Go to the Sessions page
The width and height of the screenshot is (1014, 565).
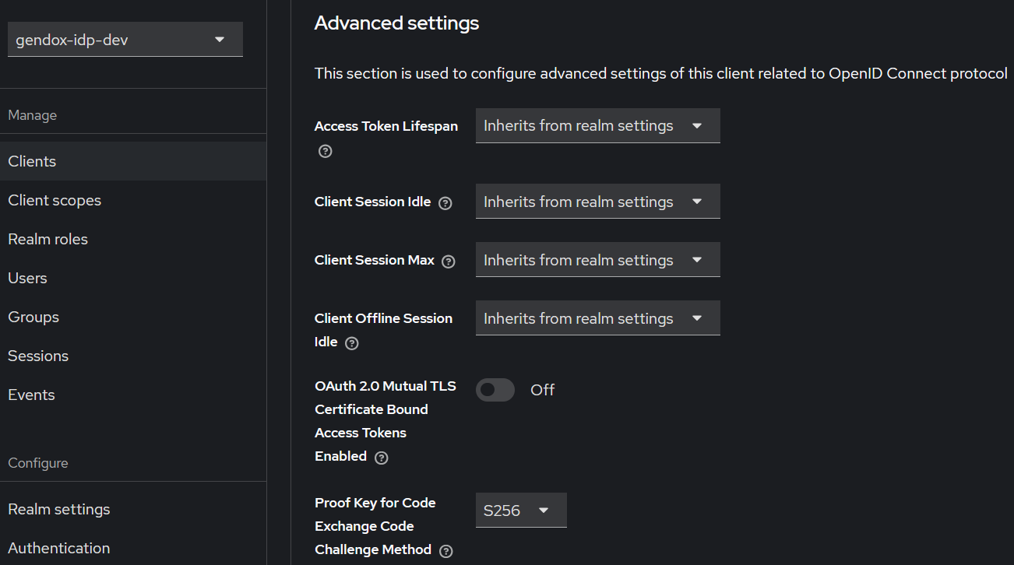(x=37, y=356)
